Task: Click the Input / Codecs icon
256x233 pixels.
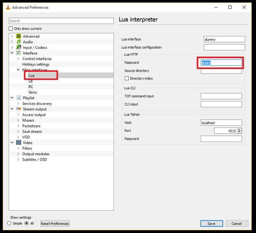Action: [19, 47]
